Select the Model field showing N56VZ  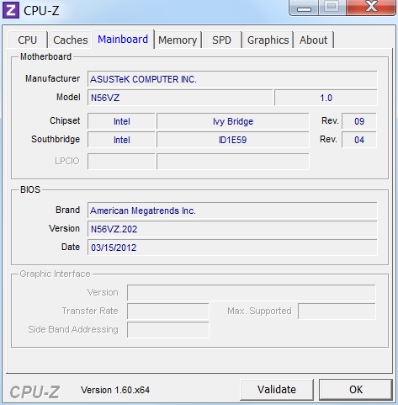[x=180, y=98]
